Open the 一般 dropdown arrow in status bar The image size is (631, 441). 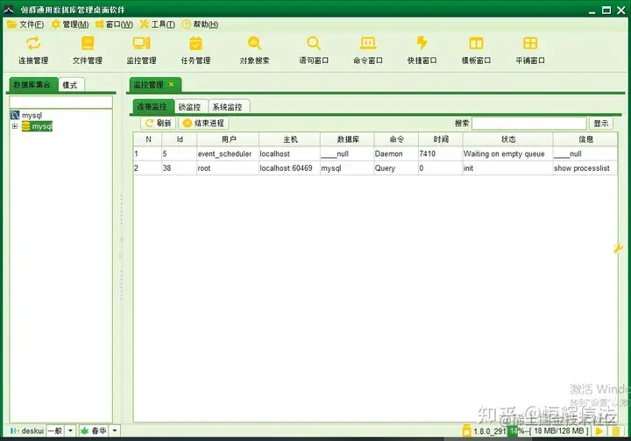click(x=70, y=431)
